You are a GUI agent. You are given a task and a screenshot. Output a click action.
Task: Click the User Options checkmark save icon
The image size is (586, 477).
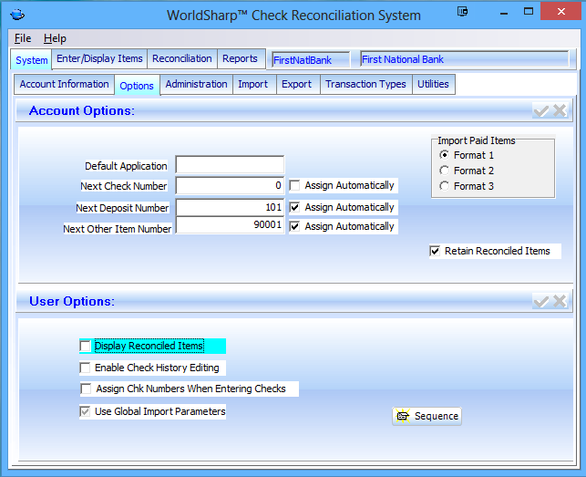pos(541,301)
